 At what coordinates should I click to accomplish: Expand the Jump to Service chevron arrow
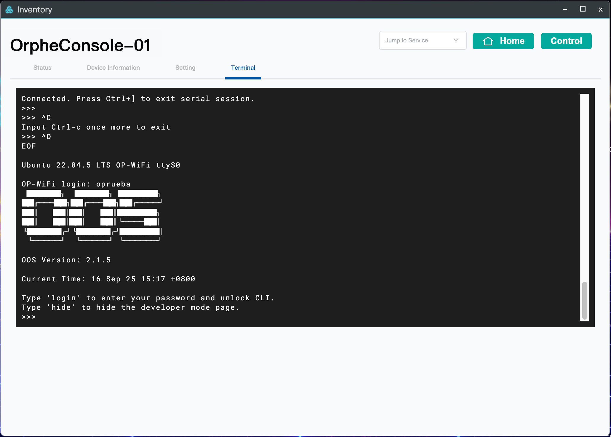(456, 40)
